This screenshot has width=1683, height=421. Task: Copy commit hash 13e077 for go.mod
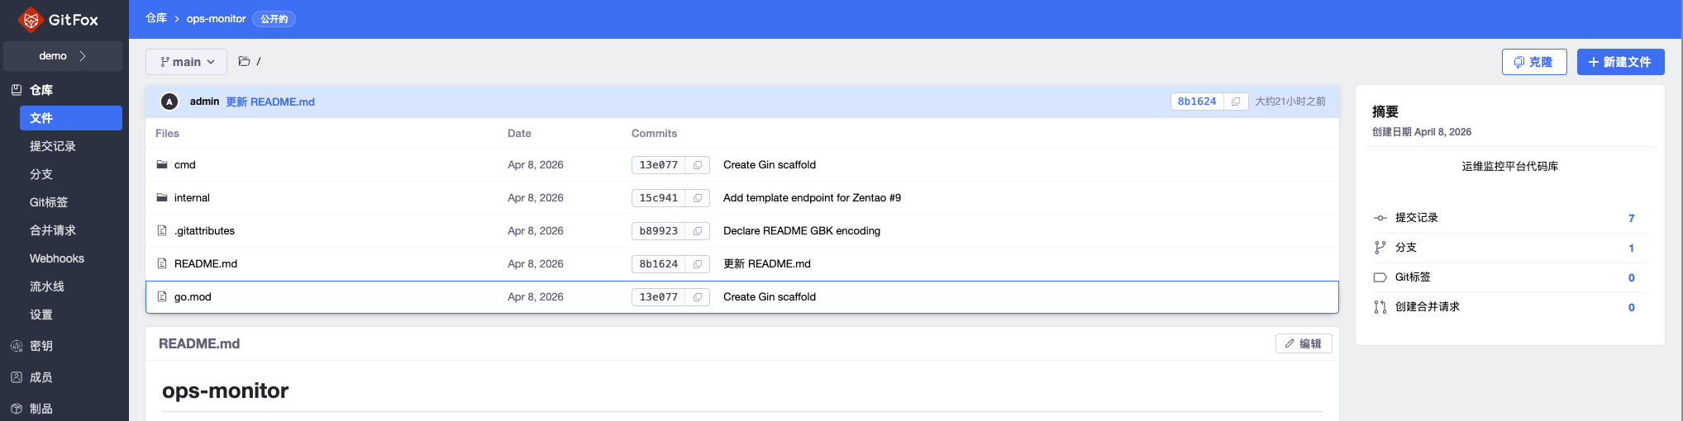click(x=697, y=297)
